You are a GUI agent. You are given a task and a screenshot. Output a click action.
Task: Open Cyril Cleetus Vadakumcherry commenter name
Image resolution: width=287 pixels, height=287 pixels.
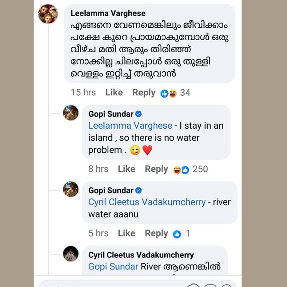(141, 255)
